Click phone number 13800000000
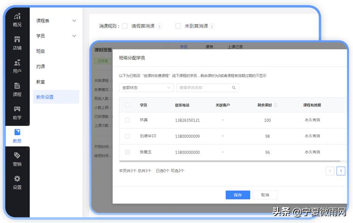 point(187,153)
